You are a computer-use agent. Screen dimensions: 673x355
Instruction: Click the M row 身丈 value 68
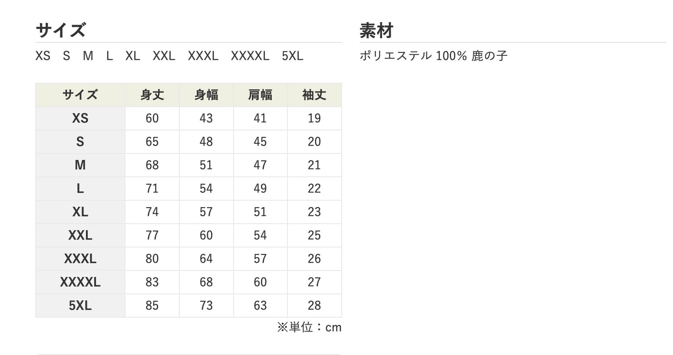(152, 165)
